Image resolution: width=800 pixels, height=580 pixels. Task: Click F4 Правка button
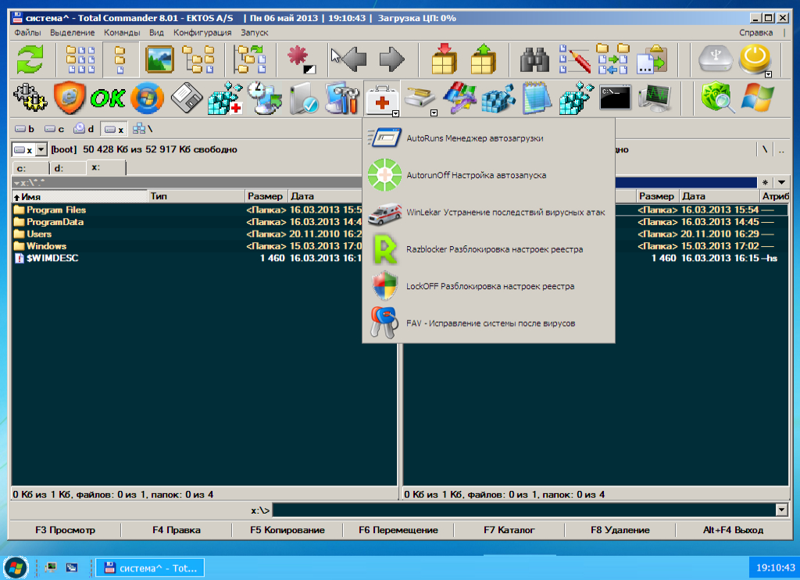point(177,530)
